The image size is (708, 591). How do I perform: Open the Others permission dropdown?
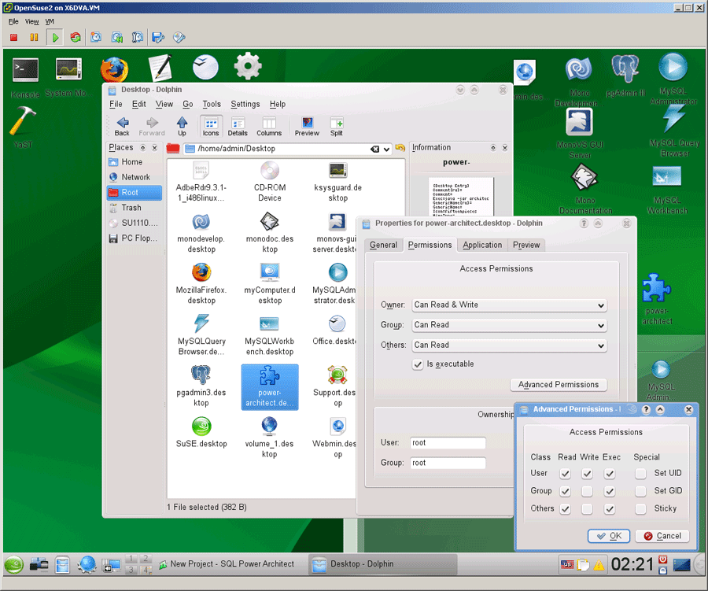click(509, 345)
